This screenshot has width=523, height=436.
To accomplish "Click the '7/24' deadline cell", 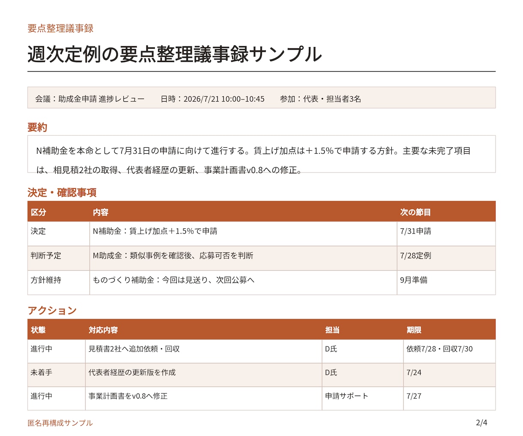I will tap(414, 372).
